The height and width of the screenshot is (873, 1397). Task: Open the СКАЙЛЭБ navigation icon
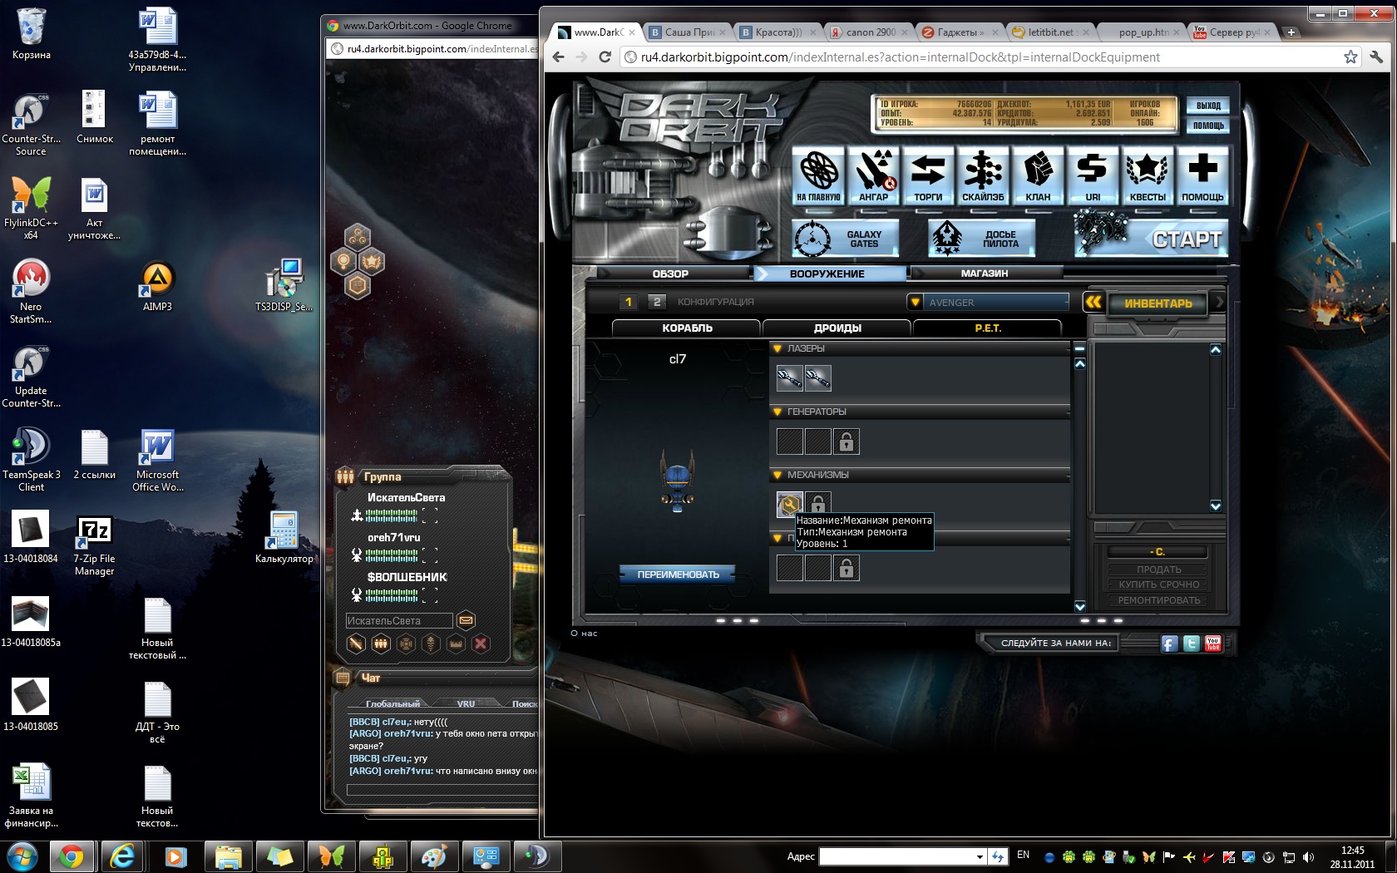click(x=983, y=175)
